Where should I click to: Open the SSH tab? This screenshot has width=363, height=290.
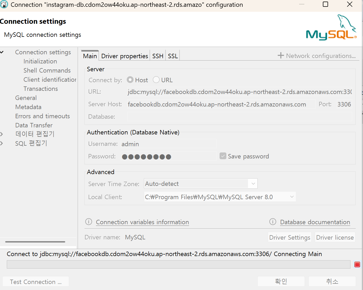[x=158, y=56]
